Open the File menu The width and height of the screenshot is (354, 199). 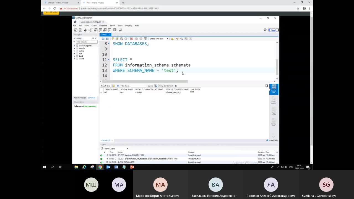[75, 25]
